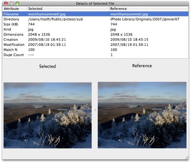191x163 pixels.
Task: Click the Dimensions attribute label
Action: 14,35
